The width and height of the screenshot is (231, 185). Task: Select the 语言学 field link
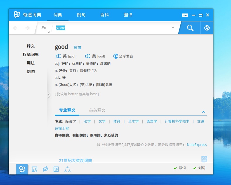coord(152,121)
